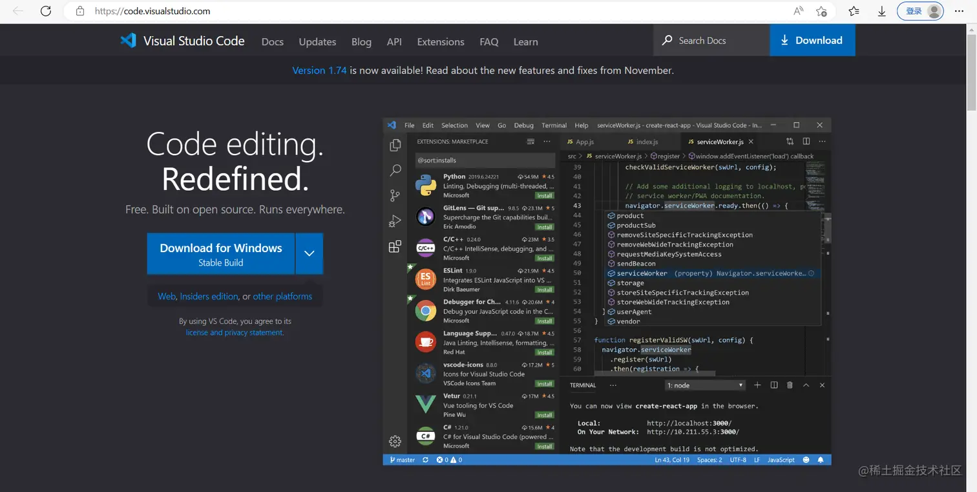This screenshot has width=977, height=492.
Task: Click the index.js editor tab
Action: [x=642, y=142]
